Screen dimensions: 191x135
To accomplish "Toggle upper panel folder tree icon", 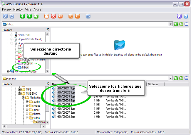I will (181, 24).
